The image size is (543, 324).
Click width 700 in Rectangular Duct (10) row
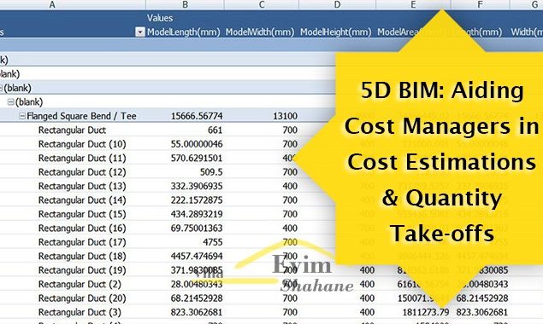coord(290,144)
